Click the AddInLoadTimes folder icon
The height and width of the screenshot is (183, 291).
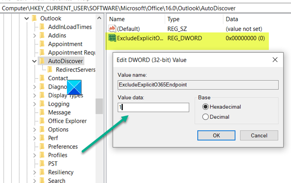pos(42,27)
